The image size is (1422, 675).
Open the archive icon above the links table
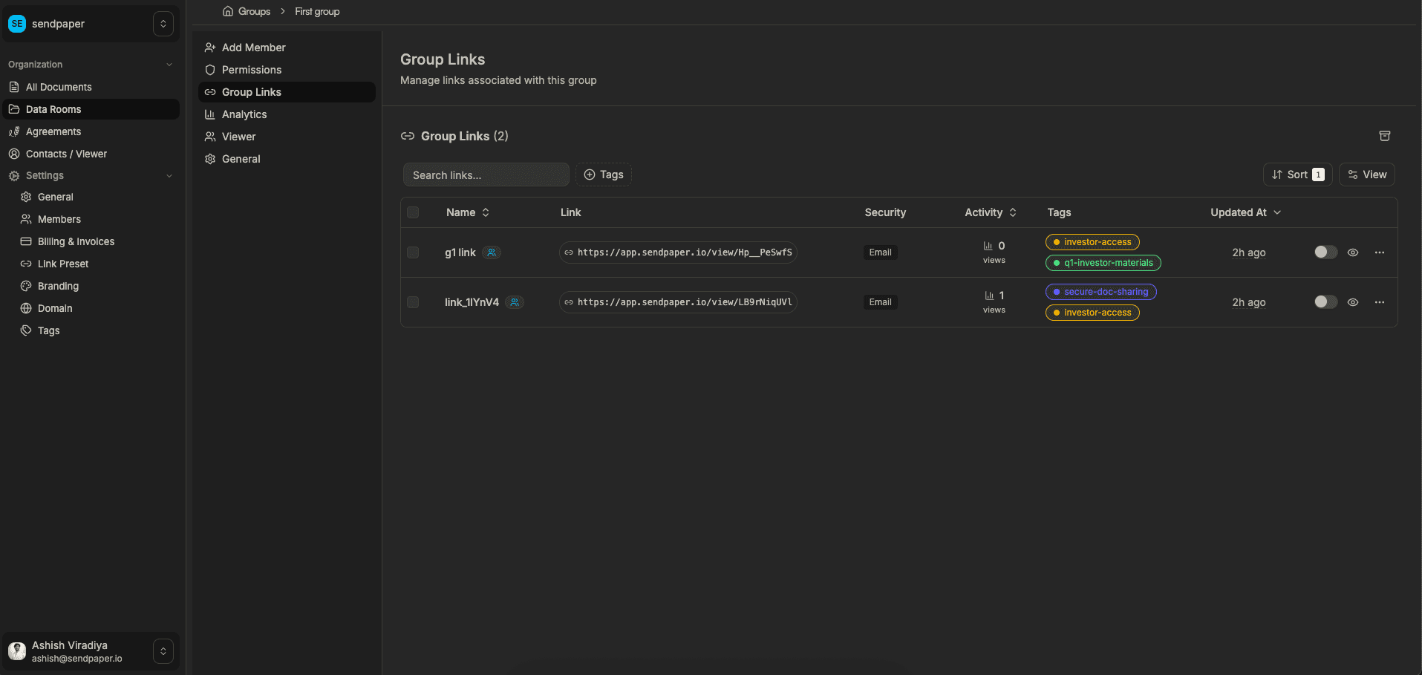[1385, 136]
